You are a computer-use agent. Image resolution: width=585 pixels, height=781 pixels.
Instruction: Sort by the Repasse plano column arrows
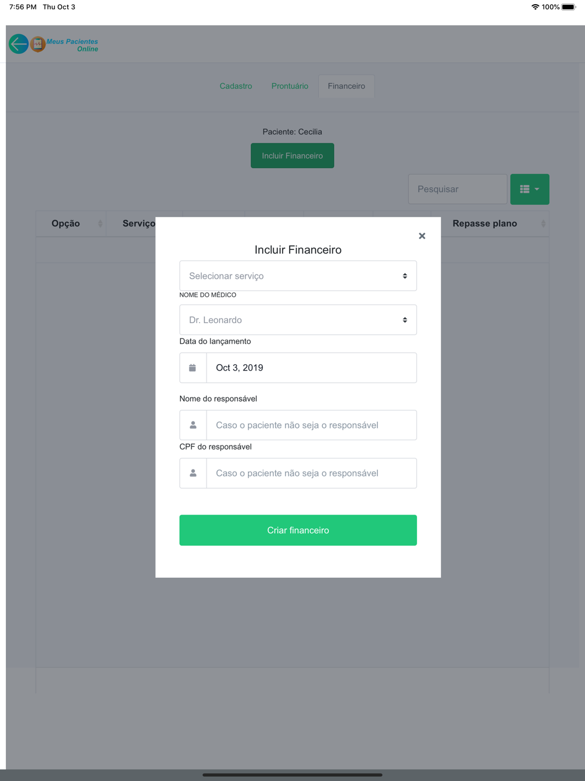click(x=543, y=224)
